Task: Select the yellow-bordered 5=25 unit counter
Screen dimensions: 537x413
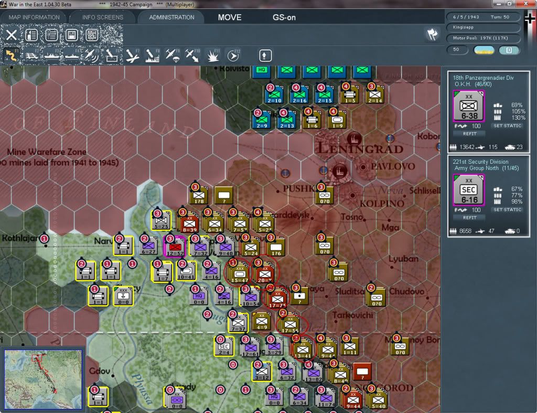Action: coord(161,220)
